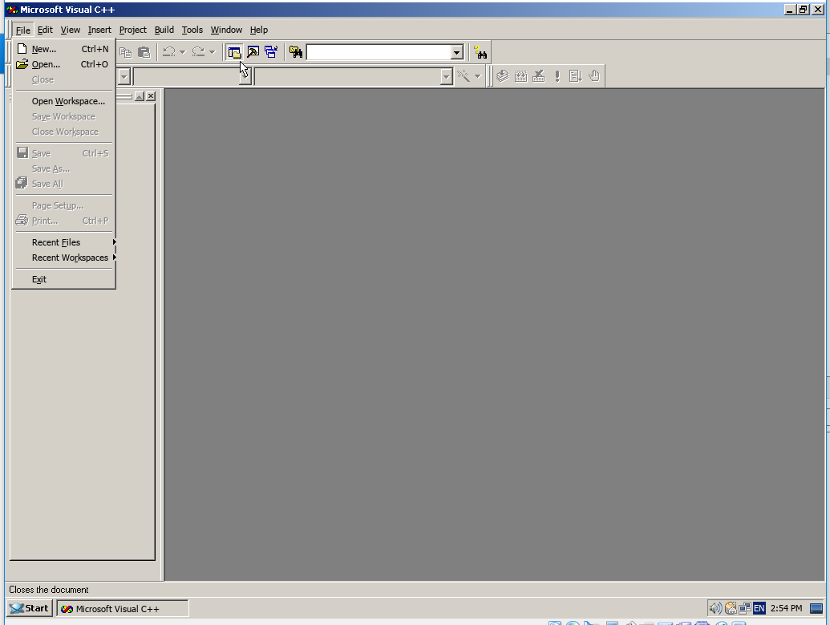Choose New... from the File menu
The image size is (830, 625).
44,49
